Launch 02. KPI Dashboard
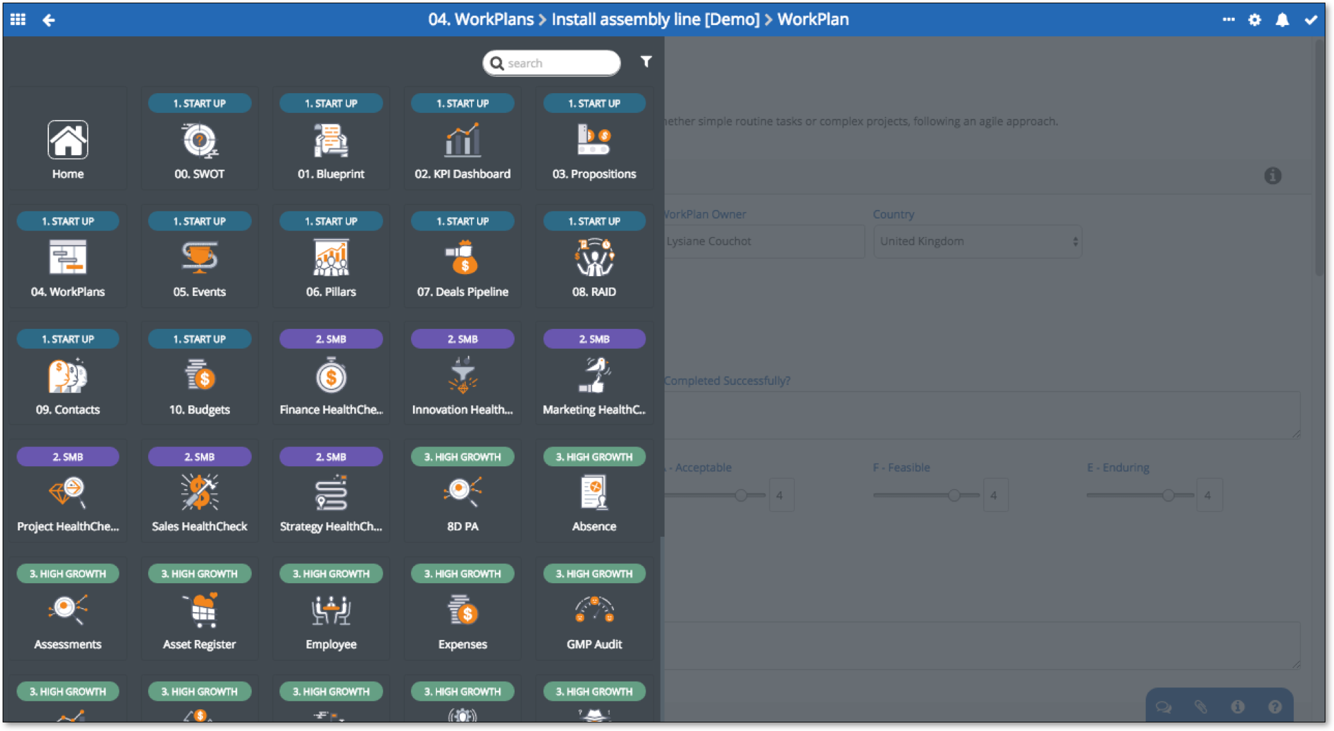This screenshot has width=1334, height=731. (463, 139)
